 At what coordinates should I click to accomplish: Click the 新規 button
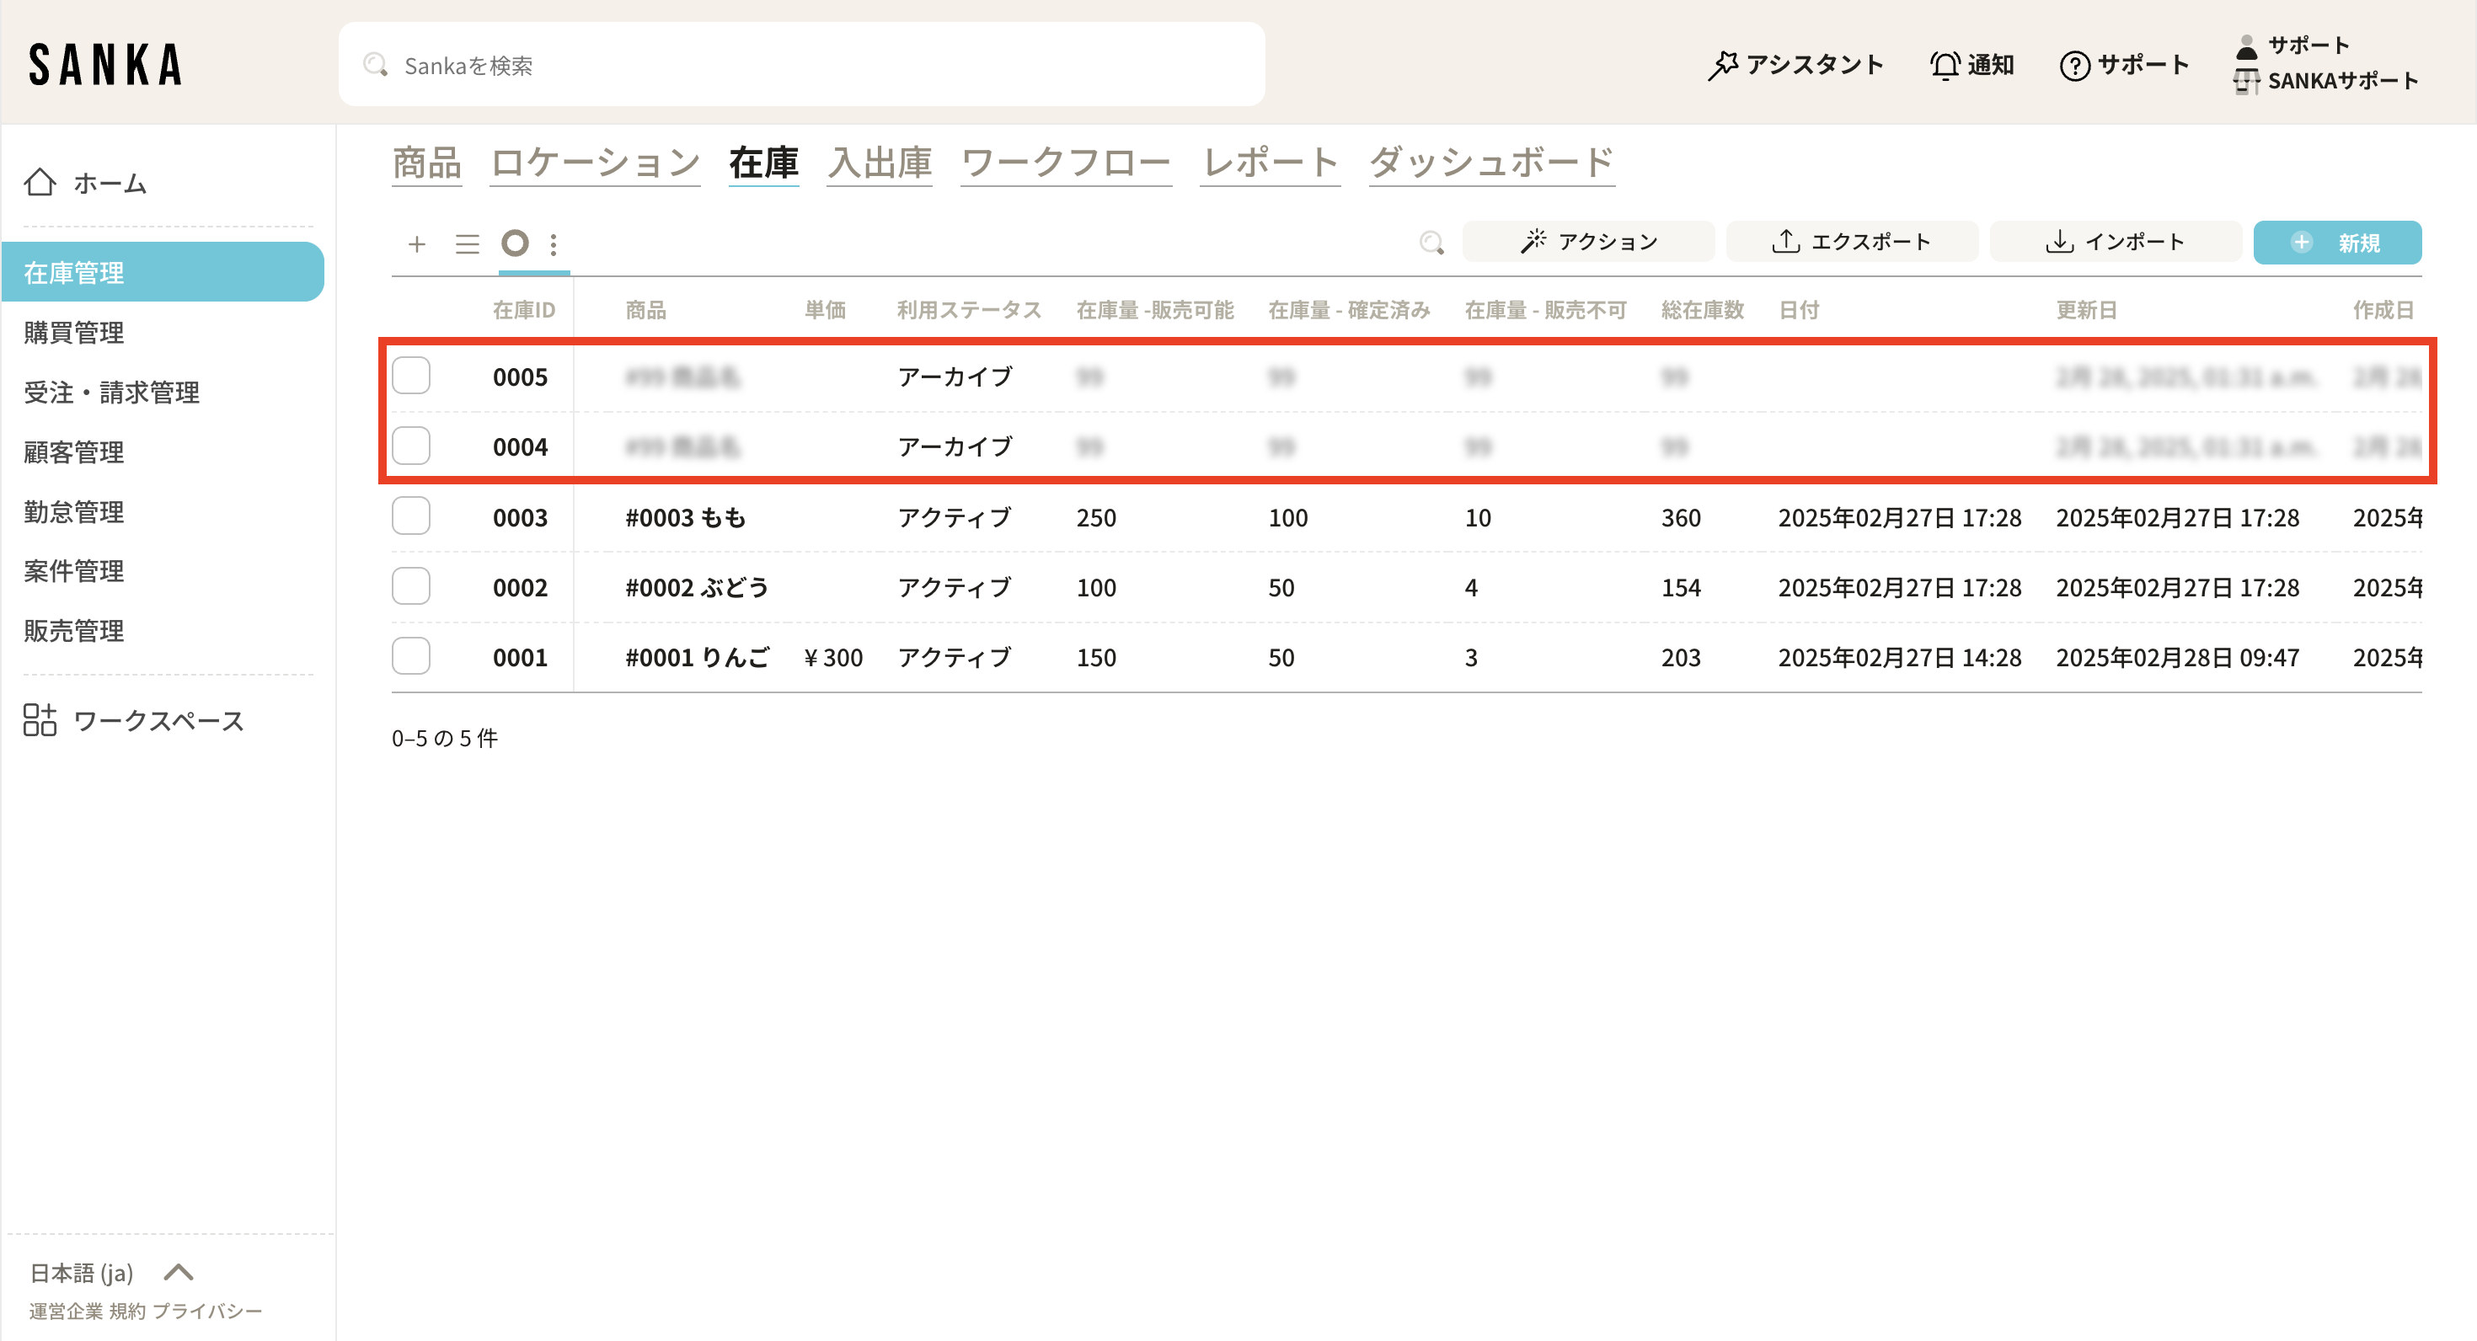pyautogui.click(x=2336, y=243)
